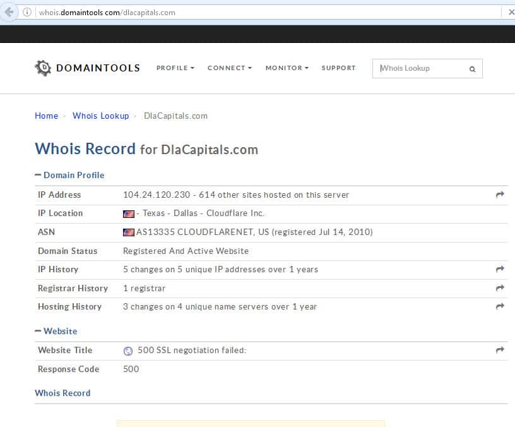Click the 'Whois Record for DlaCapitals.com' heading
Viewport: 515px width, 427px height.
[x=146, y=148]
